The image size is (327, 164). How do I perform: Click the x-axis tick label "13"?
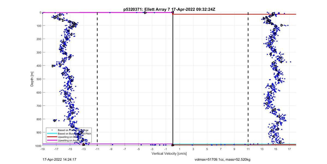pyautogui.click(x=262, y=149)
